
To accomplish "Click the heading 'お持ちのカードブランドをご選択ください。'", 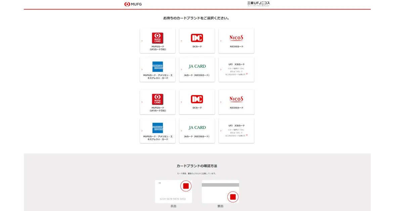I will click(197, 18).
